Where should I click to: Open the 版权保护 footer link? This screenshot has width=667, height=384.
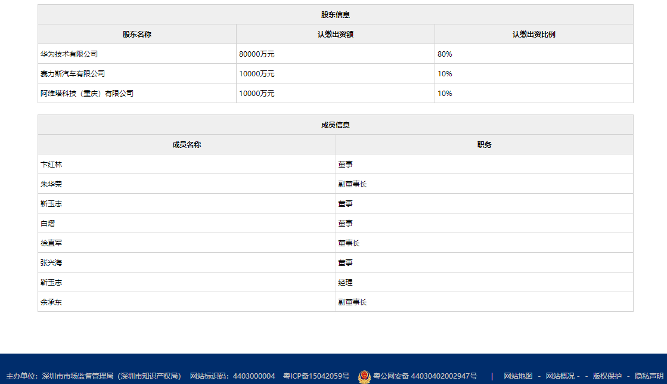click(607, 376)
